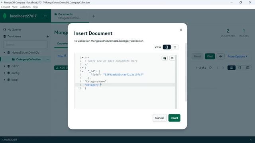Place cursor in the $oid value string
This screenshot has width=255, height=143.
point(123,75)
